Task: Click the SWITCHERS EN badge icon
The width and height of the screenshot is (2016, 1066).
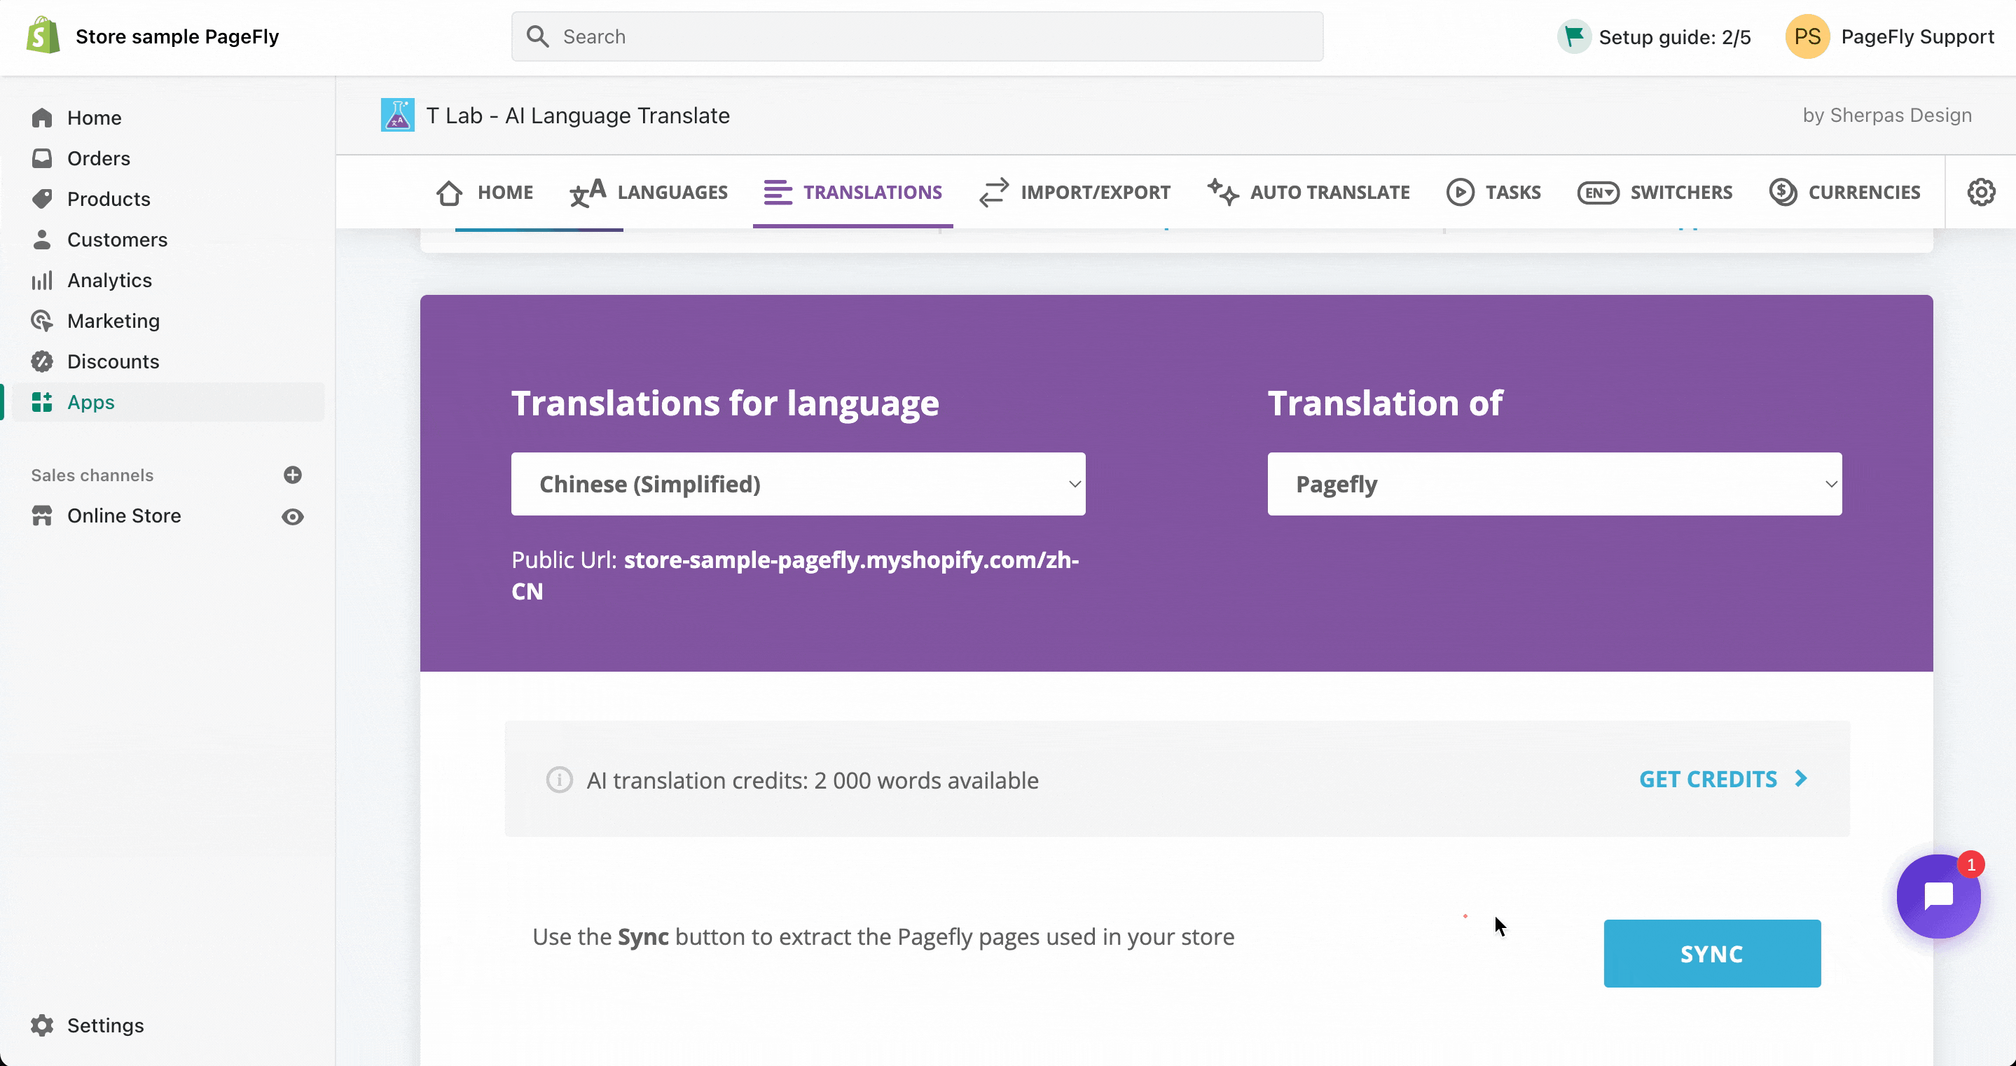Action: click(1598, 193)
